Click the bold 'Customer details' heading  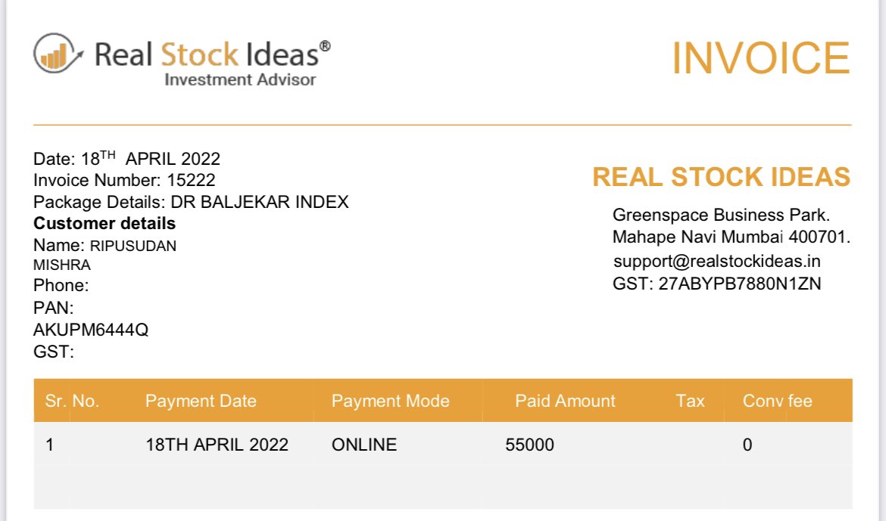click(105, 224)
